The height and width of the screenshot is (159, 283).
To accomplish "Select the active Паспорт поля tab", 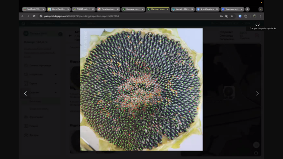I will tap(157, 9).
